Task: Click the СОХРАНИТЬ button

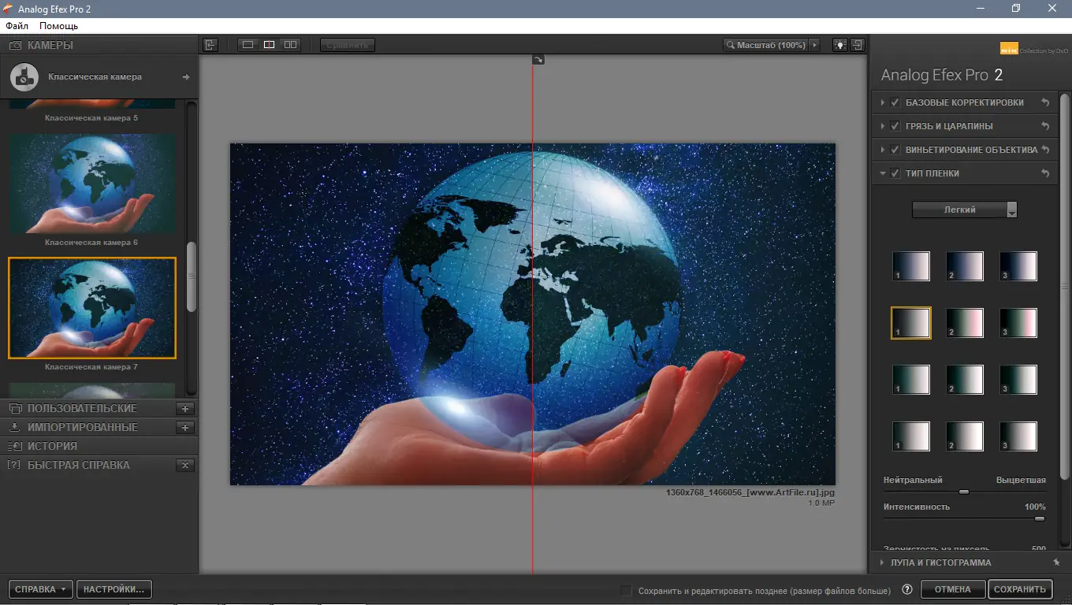Action: [1020, 588]
